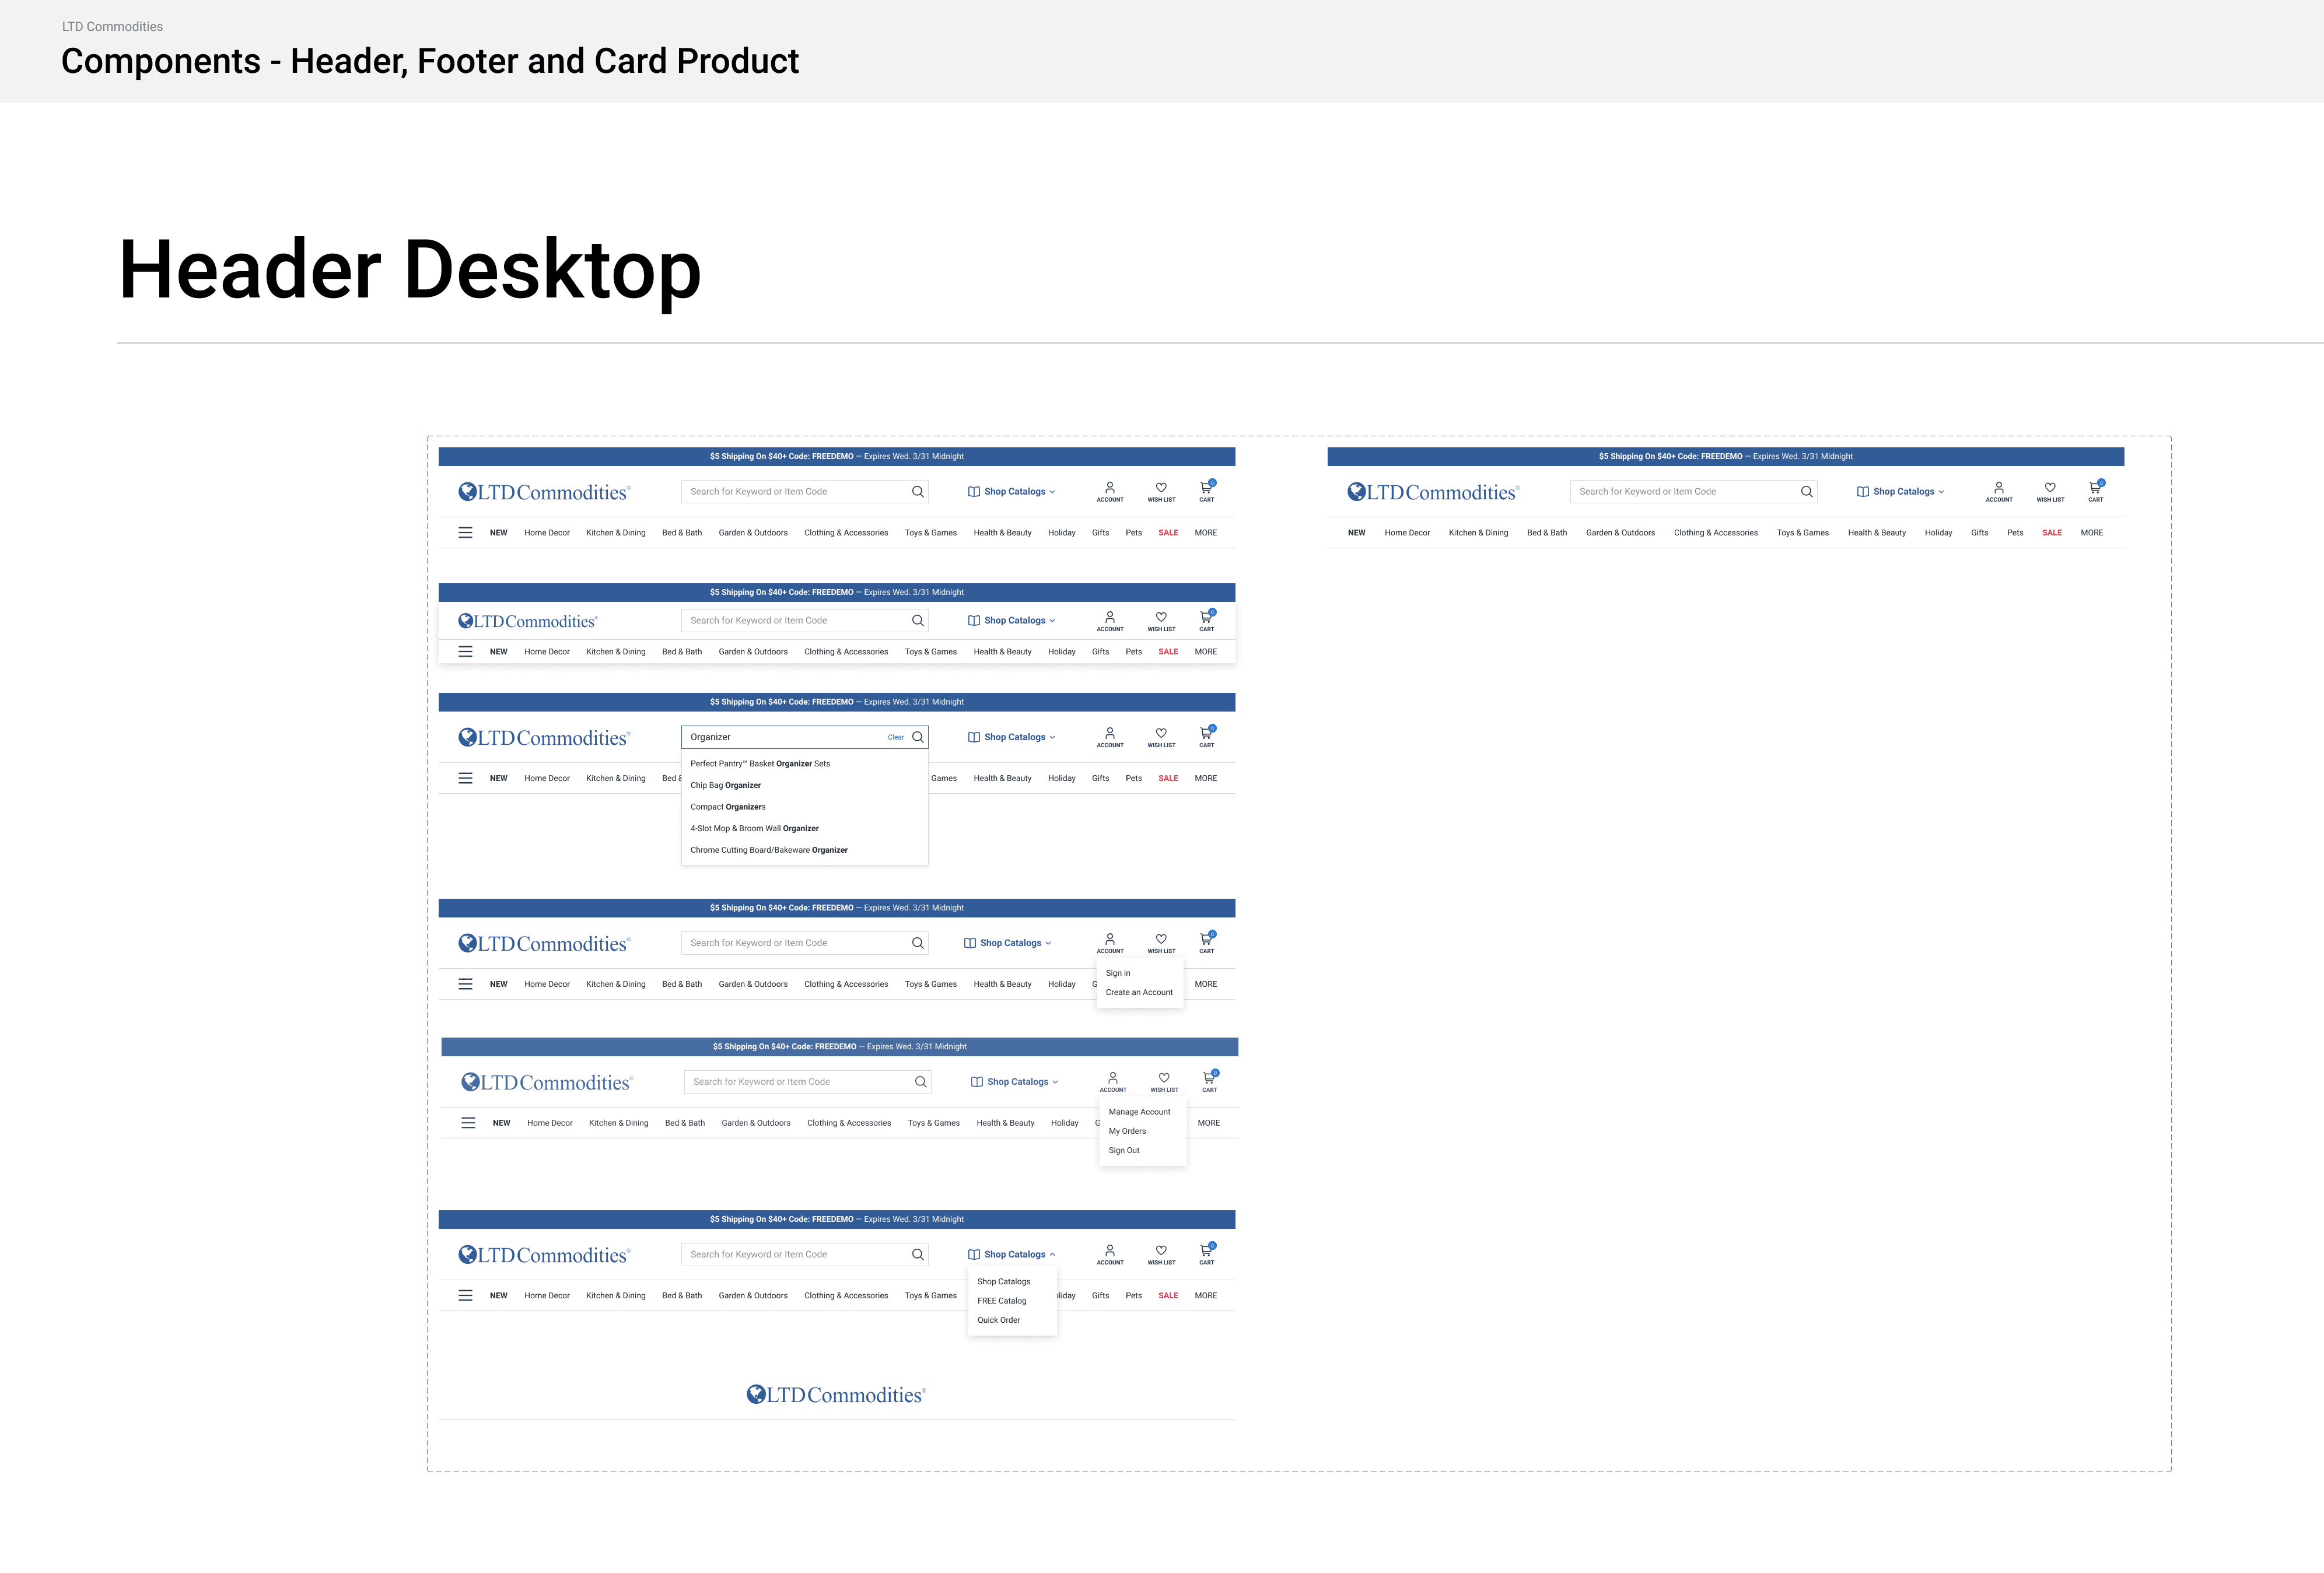Choose FREE Catalog from the Shop Catalogs menu
Screen dimensions: 2324x1573
pos(1001,1301)
